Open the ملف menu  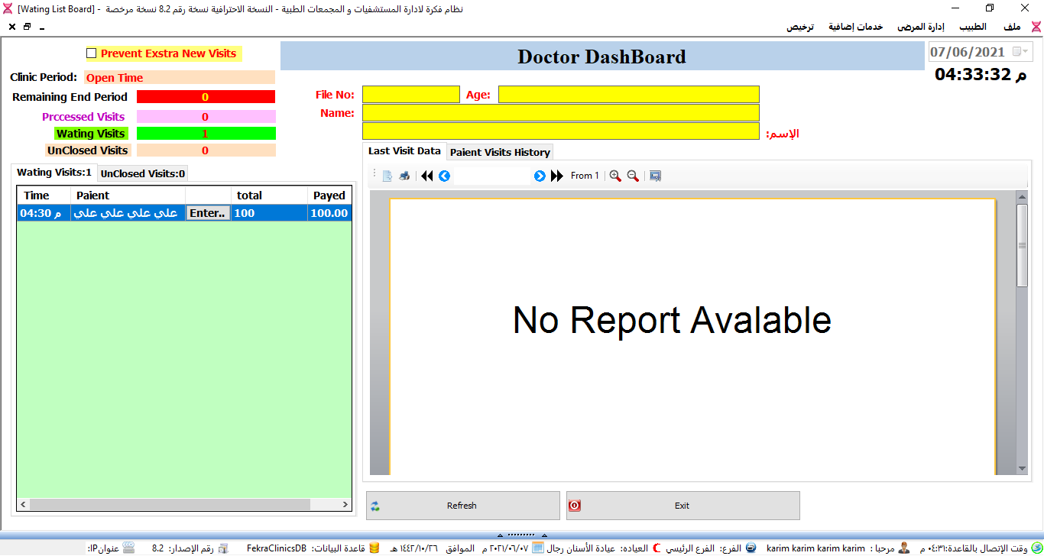coord(1012,27)
